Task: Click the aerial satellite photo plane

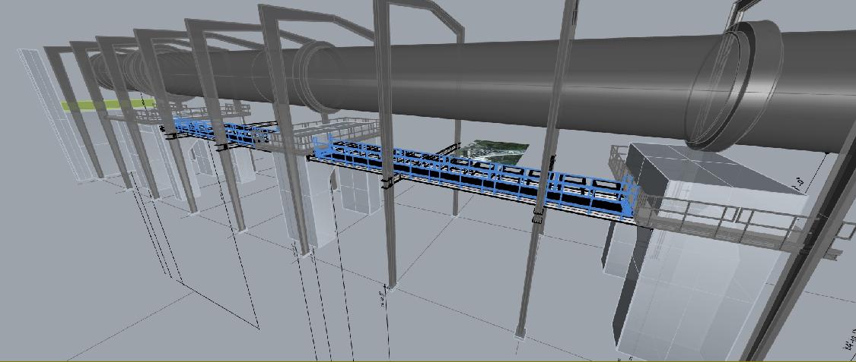Action: coord(492,152)
